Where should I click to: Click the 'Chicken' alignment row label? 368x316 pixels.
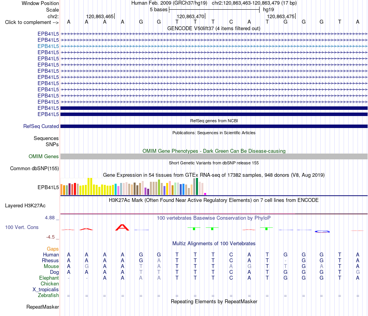tap(50, 284)
